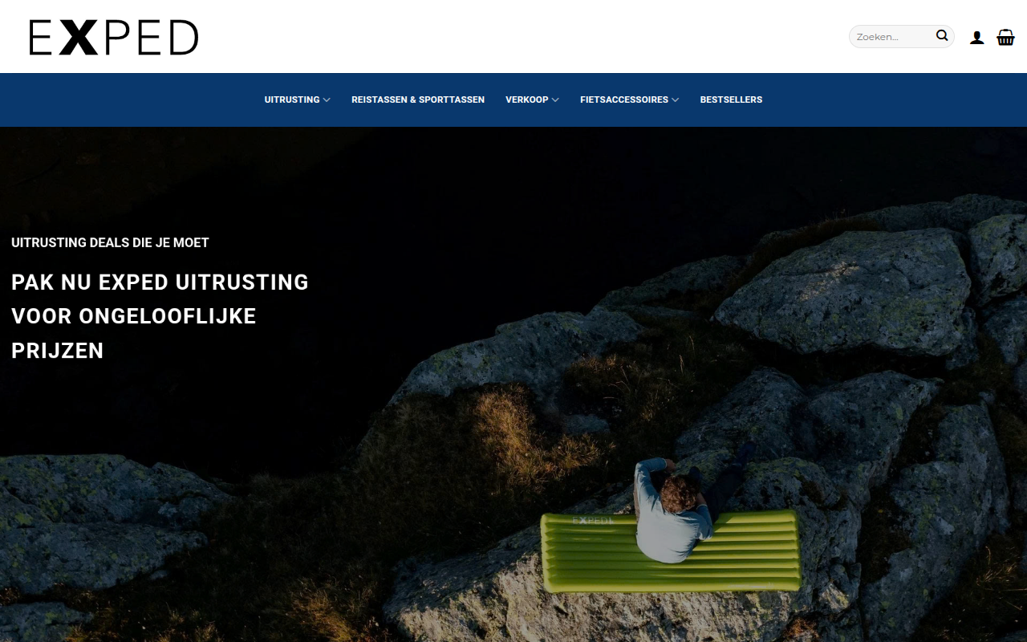This screenshot has width=1027, height=642.
Task: Open Reistassen & Sporttassen menu item
Action: pos(418,100)
